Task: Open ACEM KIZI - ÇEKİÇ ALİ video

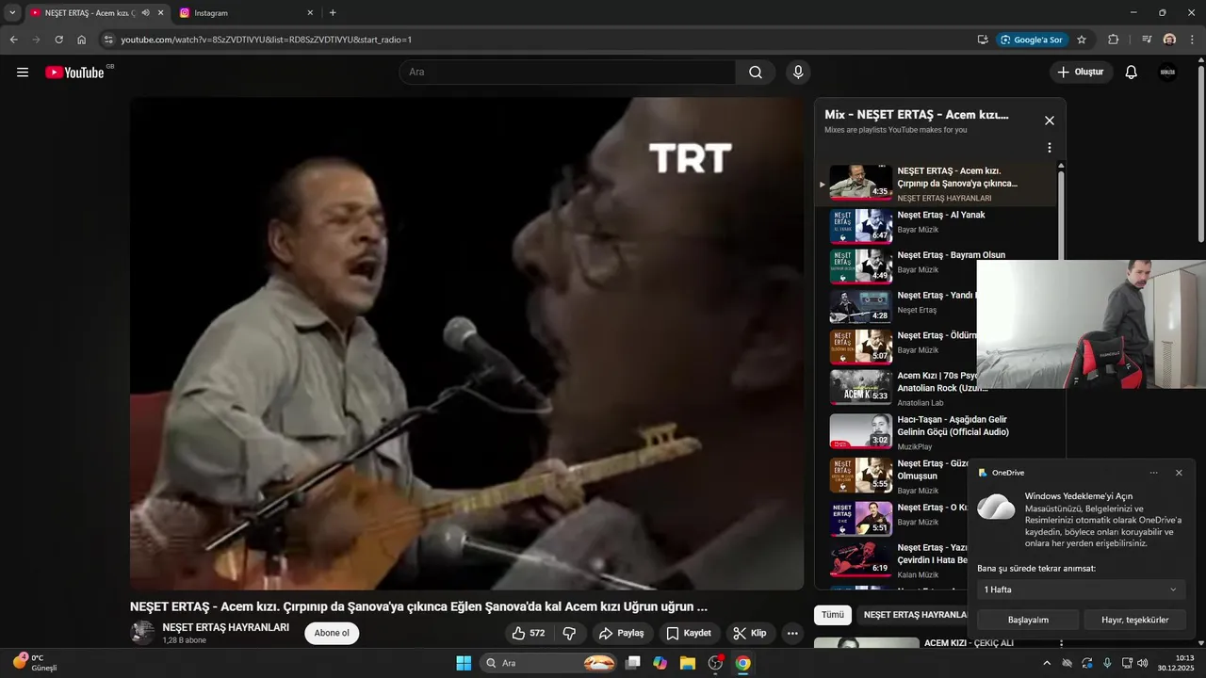Action: tap(969, 643)
